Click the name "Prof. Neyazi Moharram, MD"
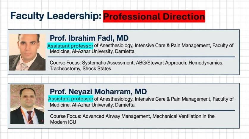This screenshot has width=249, height=139. click(98, 91)
